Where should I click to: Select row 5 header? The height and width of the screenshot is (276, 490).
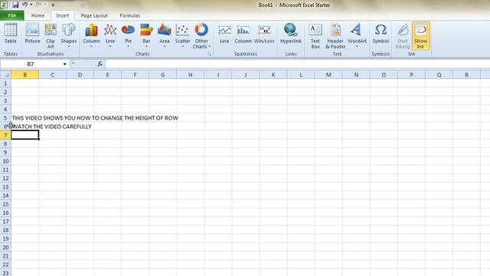click(5, 118)
